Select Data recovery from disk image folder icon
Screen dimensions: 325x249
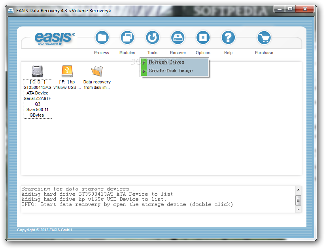[97, 71]
